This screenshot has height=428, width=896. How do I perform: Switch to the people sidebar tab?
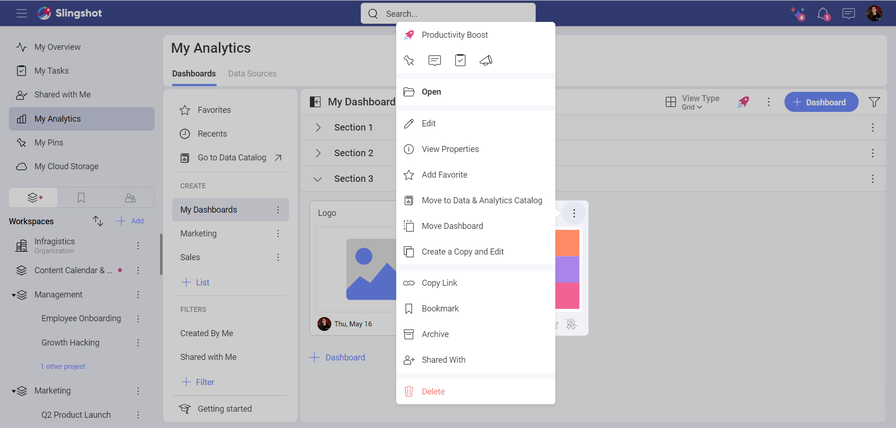[130, 198]
